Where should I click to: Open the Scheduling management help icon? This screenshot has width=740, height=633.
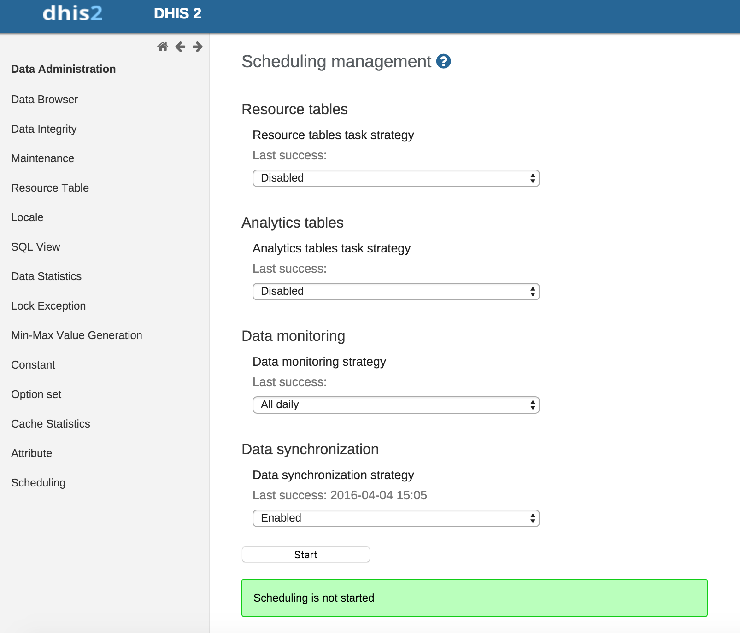443,61
